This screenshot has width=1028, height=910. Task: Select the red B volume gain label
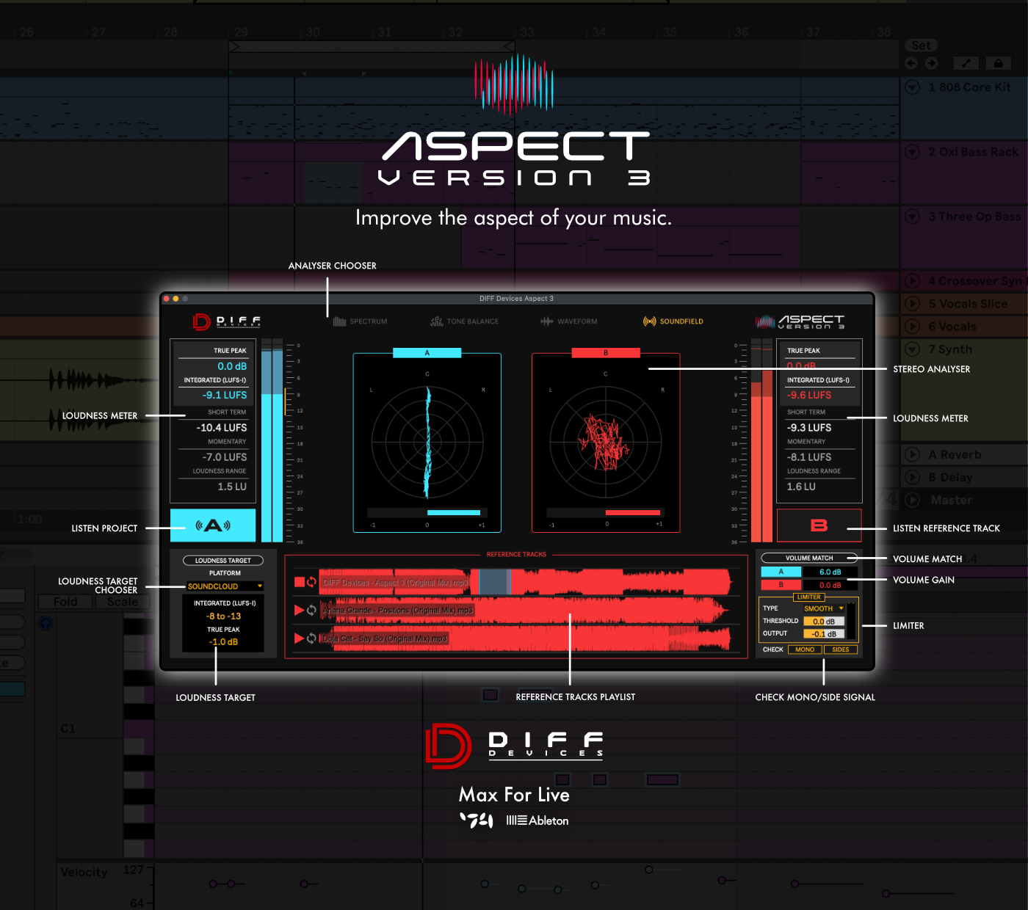(781, 585)
